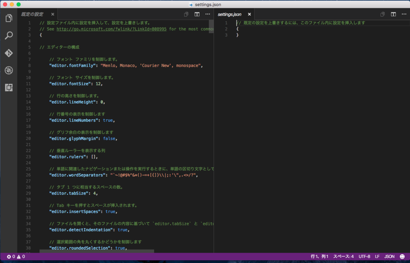Viewport: 410px width, 263px height.
Task: Click the "editor.lineNumbers" setting key
Action: (74, 120)
